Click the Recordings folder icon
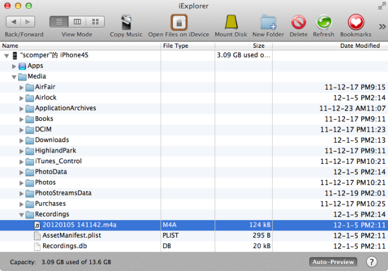The width and height of the screenshot is (388, 271). (30, 215)
